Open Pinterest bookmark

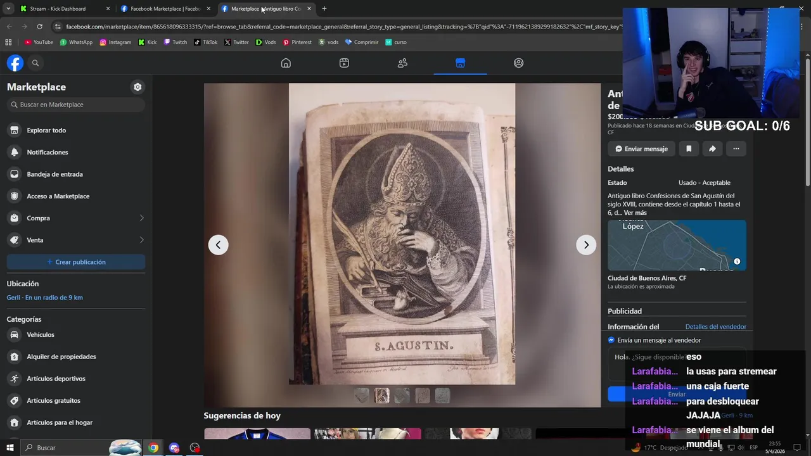(297, 42)
